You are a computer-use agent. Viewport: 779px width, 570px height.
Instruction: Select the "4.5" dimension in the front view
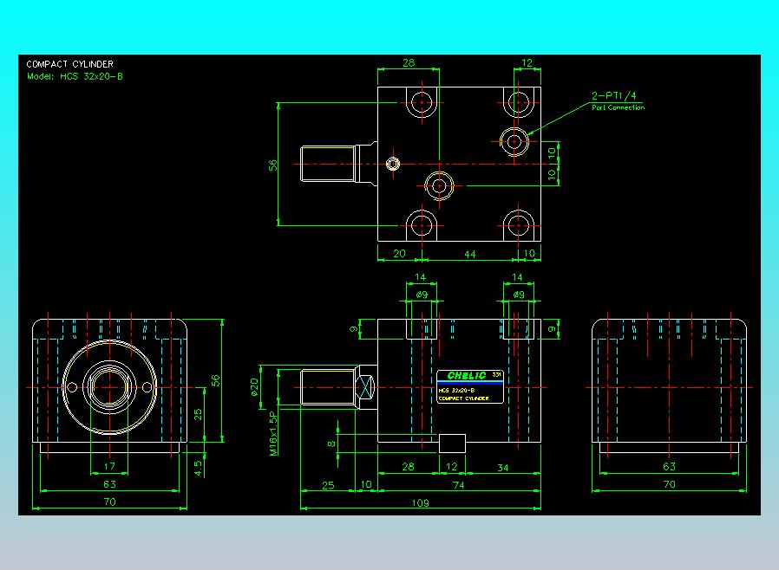click(x=198, y=468)
